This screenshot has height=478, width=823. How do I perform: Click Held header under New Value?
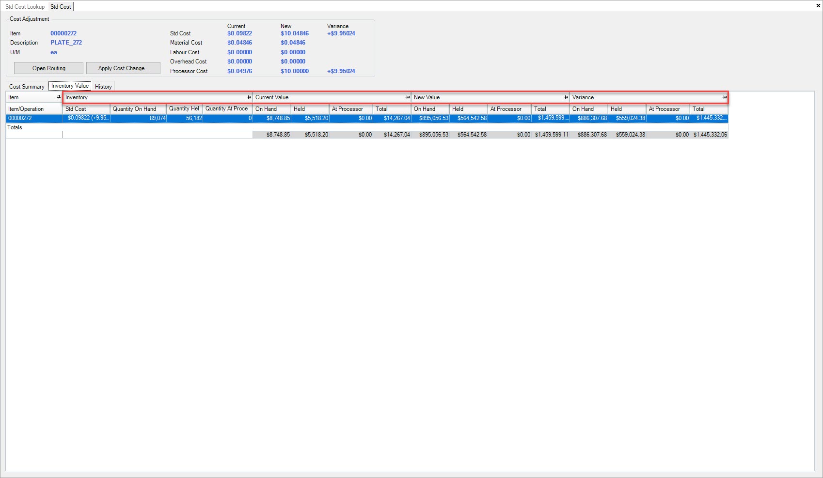point(469,109)
